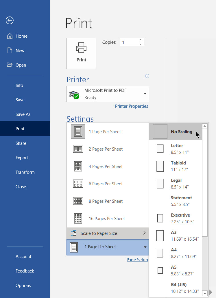The height and width of the screenshot is (298, 216).
Task: Select 16 Pages Per Sheet text
Action: 107,219
